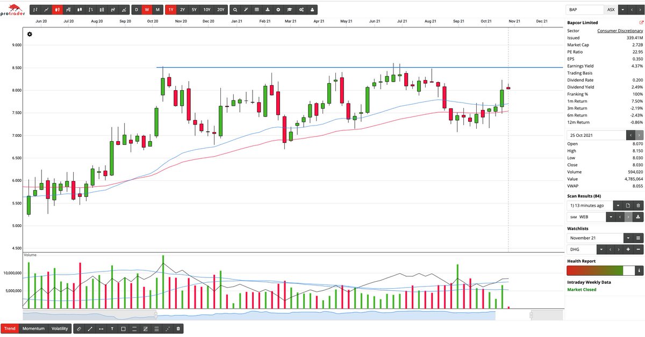The image size is (645, 337).
Task: Open the Consumer Discretionary sector link
Action: [620, 31]
